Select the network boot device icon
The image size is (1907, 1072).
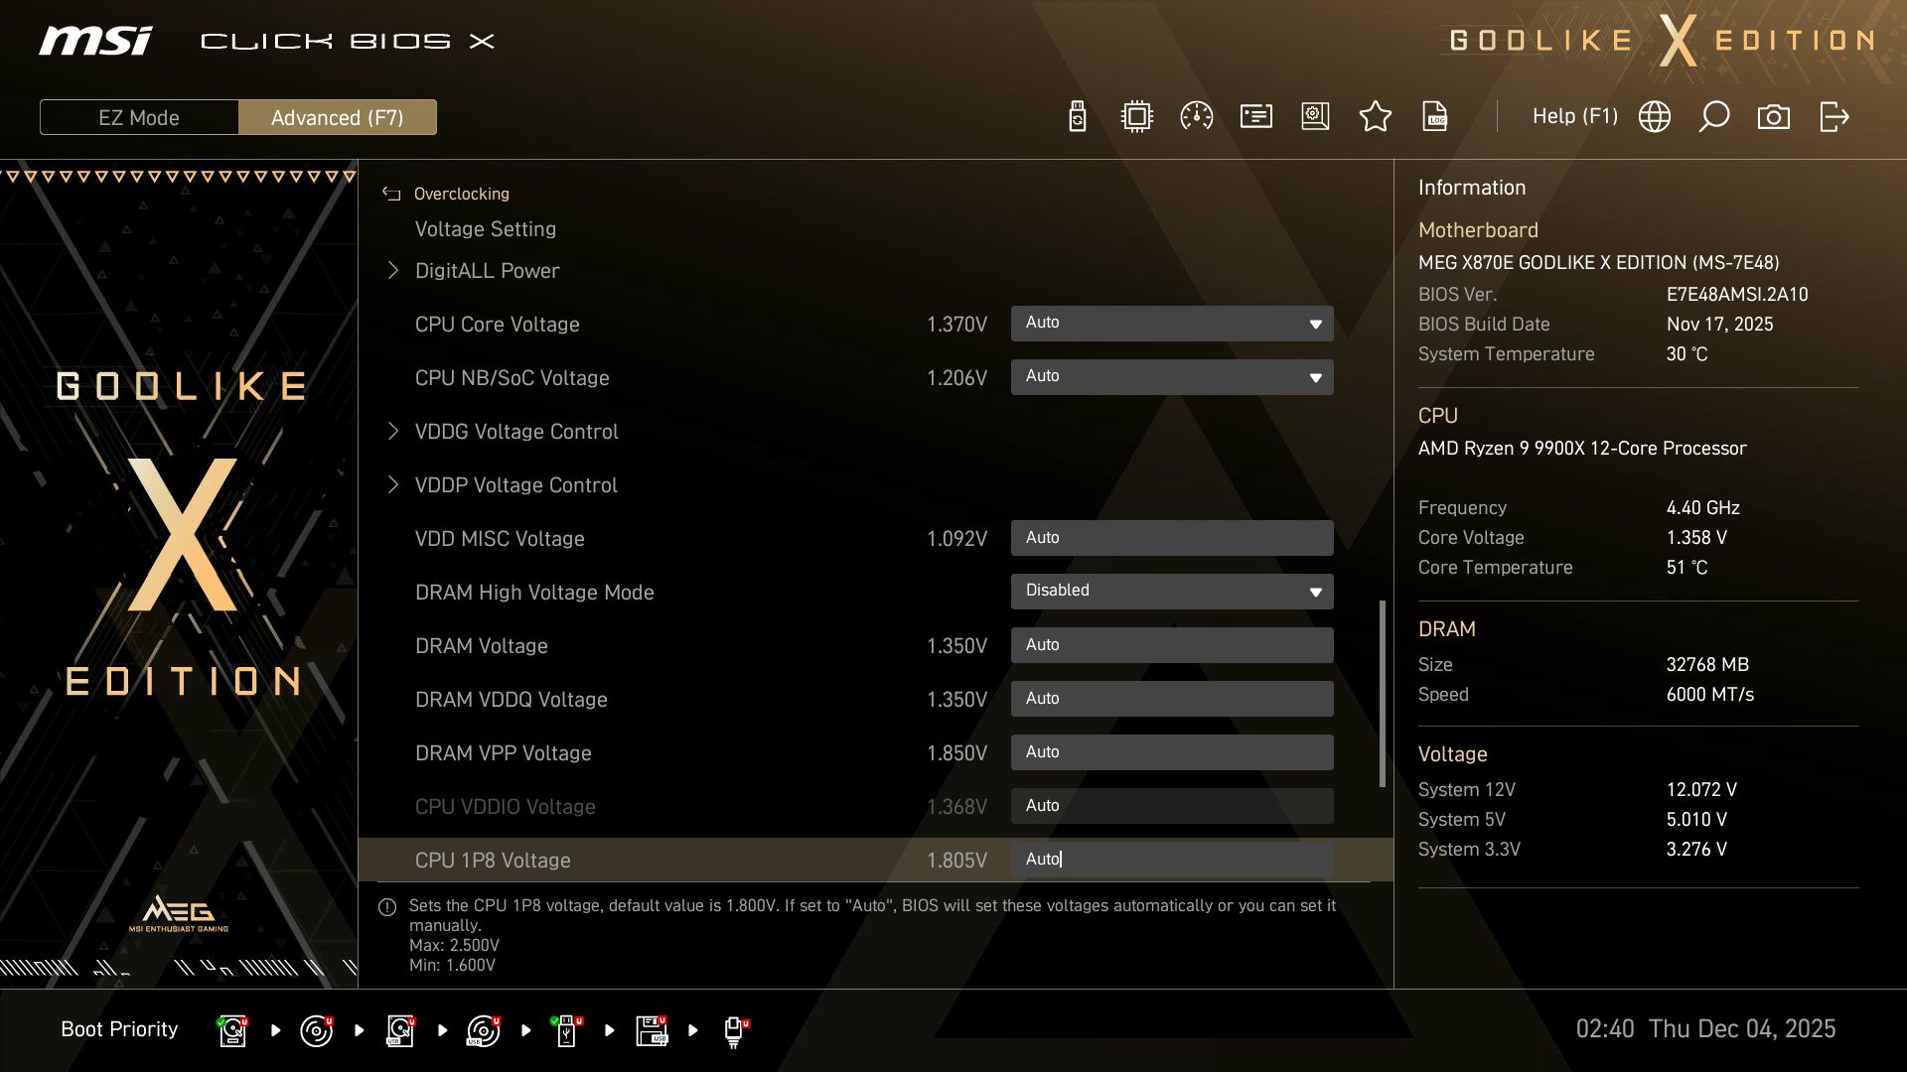click(735, 1029)
